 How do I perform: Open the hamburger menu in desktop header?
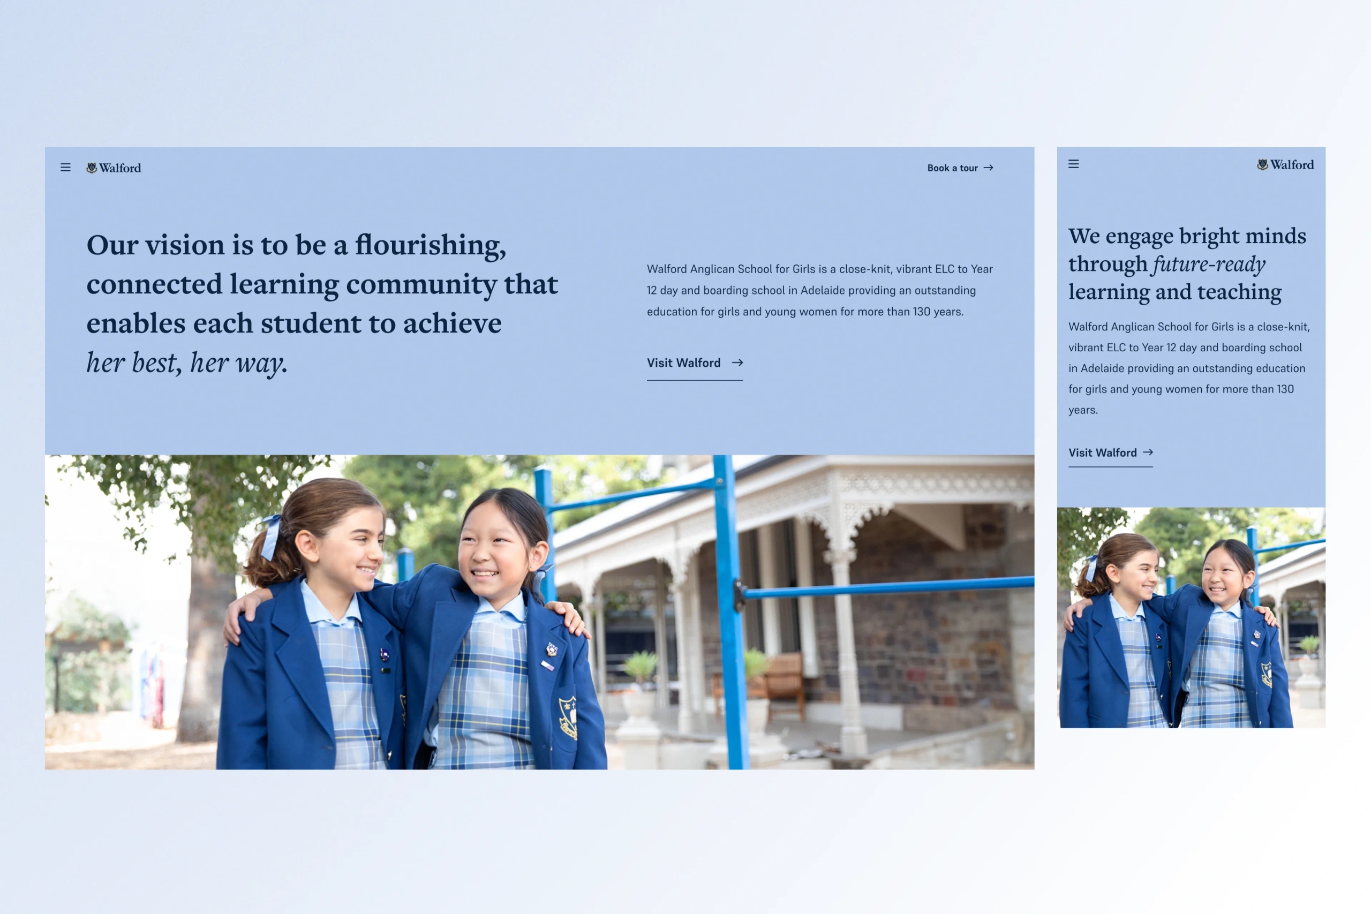click(65, 167)
